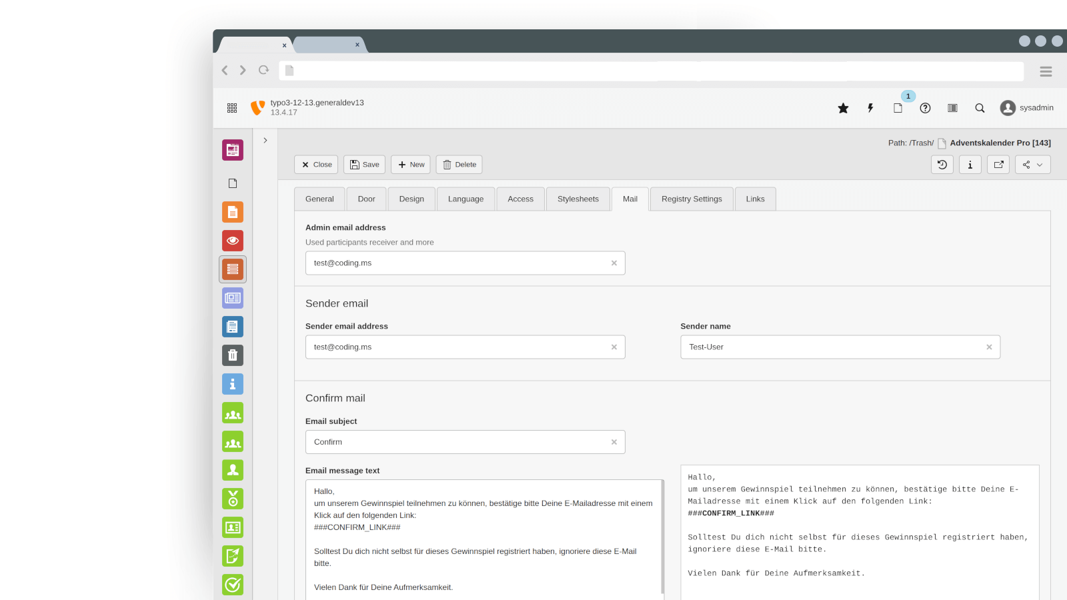Switch to the Language tab
The width and height of the screenshot is (1067, 600).
pyautogui.click(x=465, y=199)
